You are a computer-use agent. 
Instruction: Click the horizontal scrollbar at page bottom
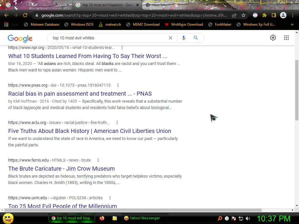click(133, 210)
